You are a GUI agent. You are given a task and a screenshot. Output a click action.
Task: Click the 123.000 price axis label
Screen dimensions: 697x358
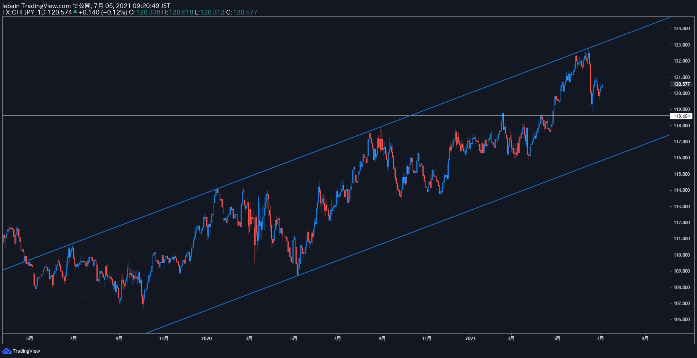[682, 45]
